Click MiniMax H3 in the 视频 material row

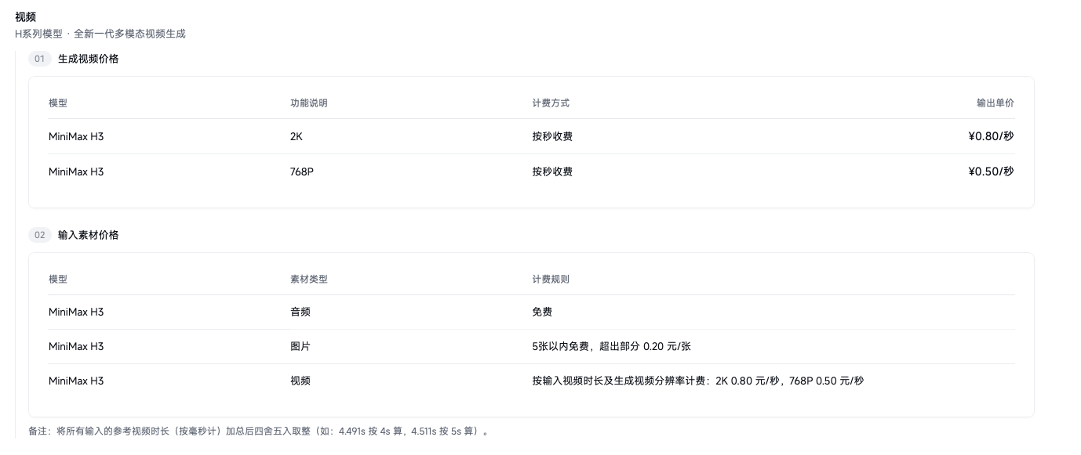(76, 381)
